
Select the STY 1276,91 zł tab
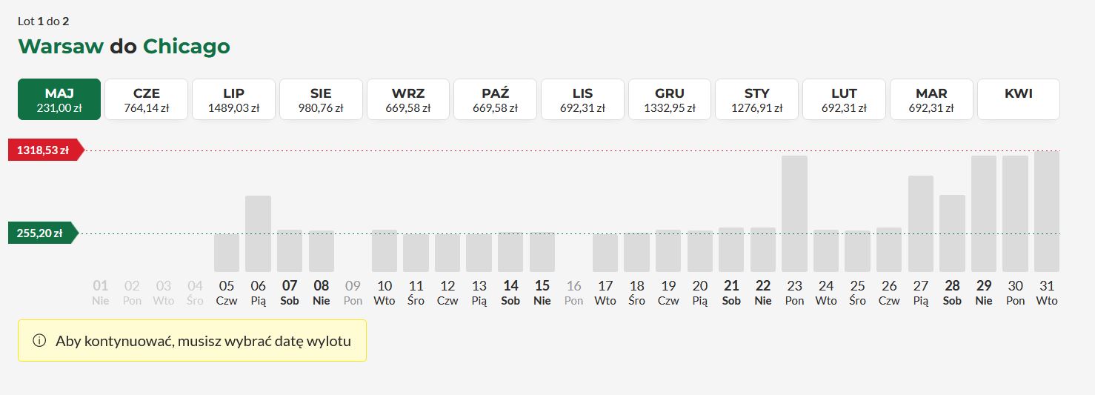(x=757, y=99)
